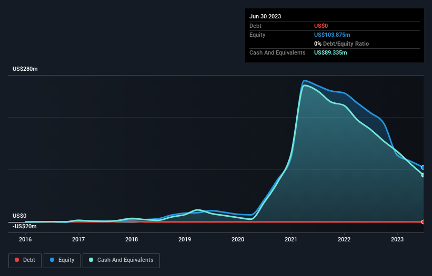
Task: Select the 2022 x-axis label
Action: (x=344, y=239)
